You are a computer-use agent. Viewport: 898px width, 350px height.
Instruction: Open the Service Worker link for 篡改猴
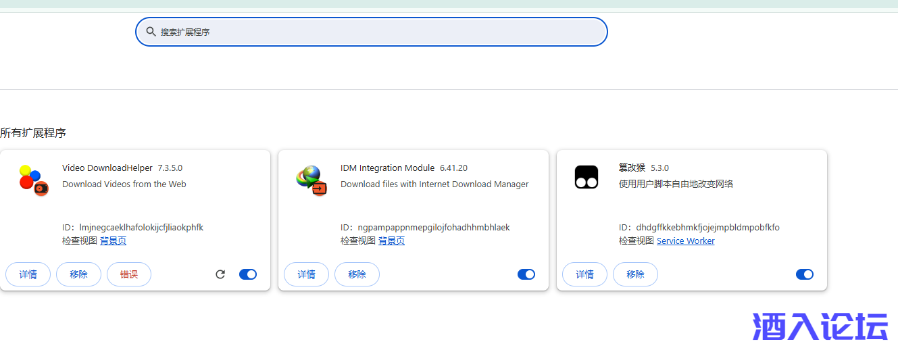(685, 241)
